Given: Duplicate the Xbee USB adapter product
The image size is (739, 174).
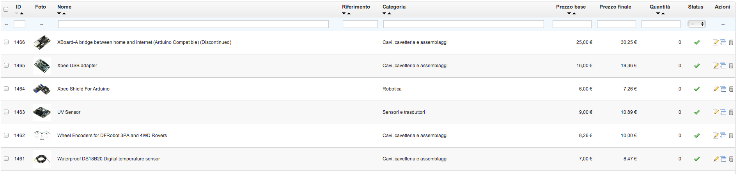Looking at the screenshot, I should (x=723, y=66).
